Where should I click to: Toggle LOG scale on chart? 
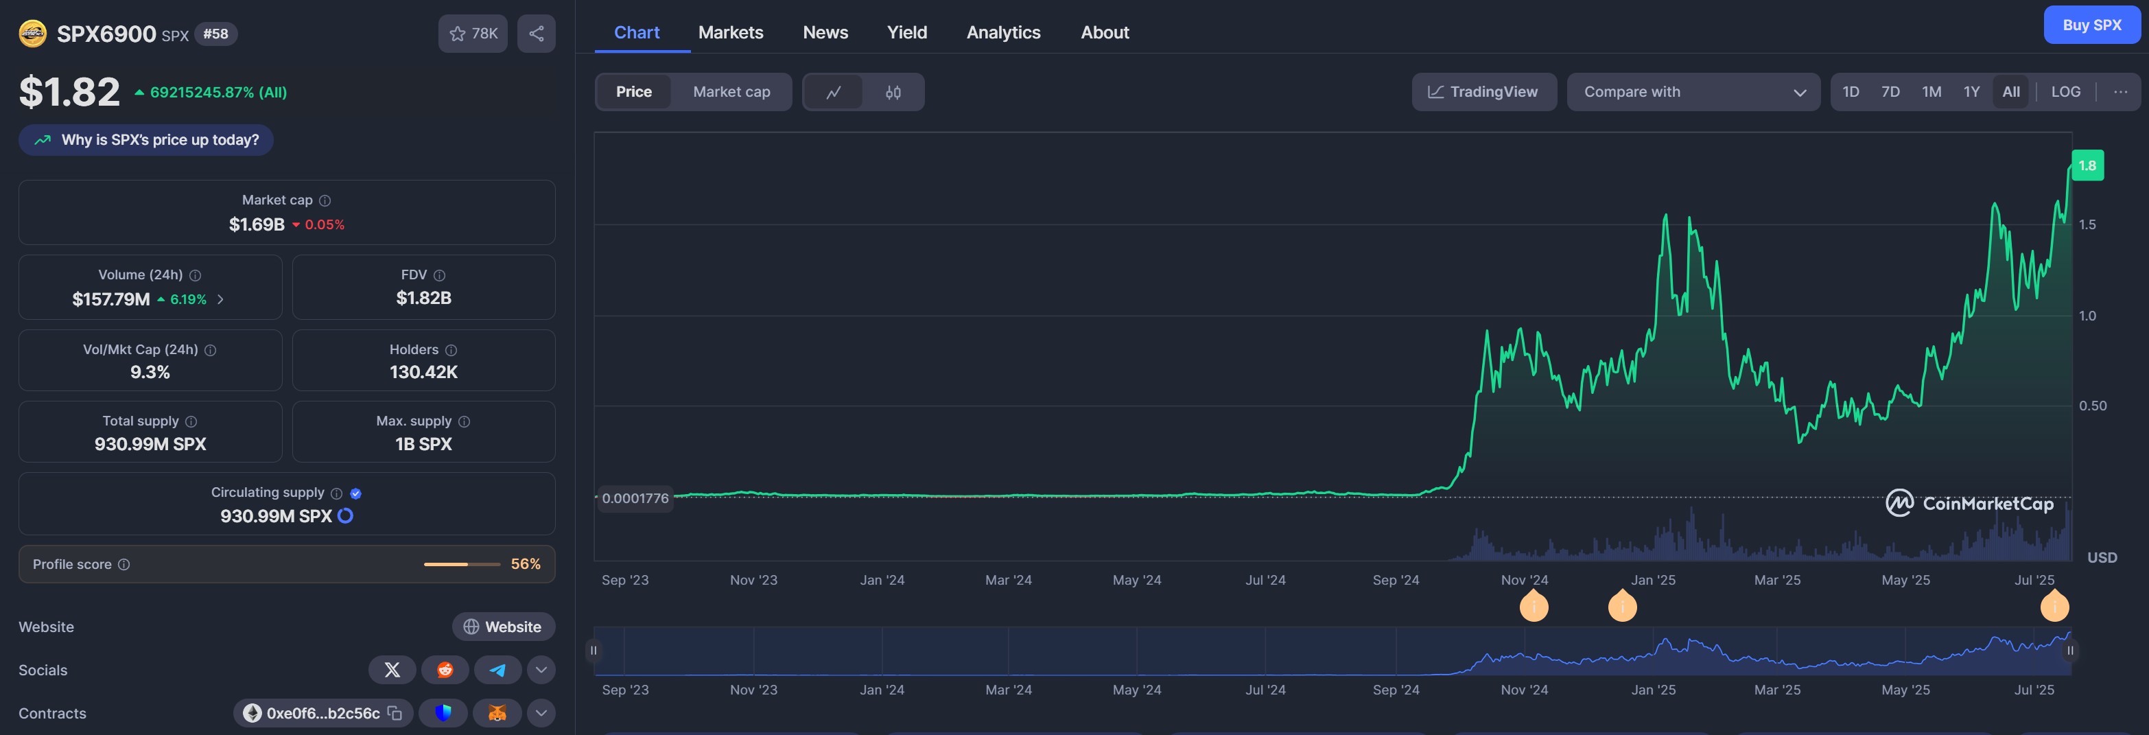(x=2065, y=92)
